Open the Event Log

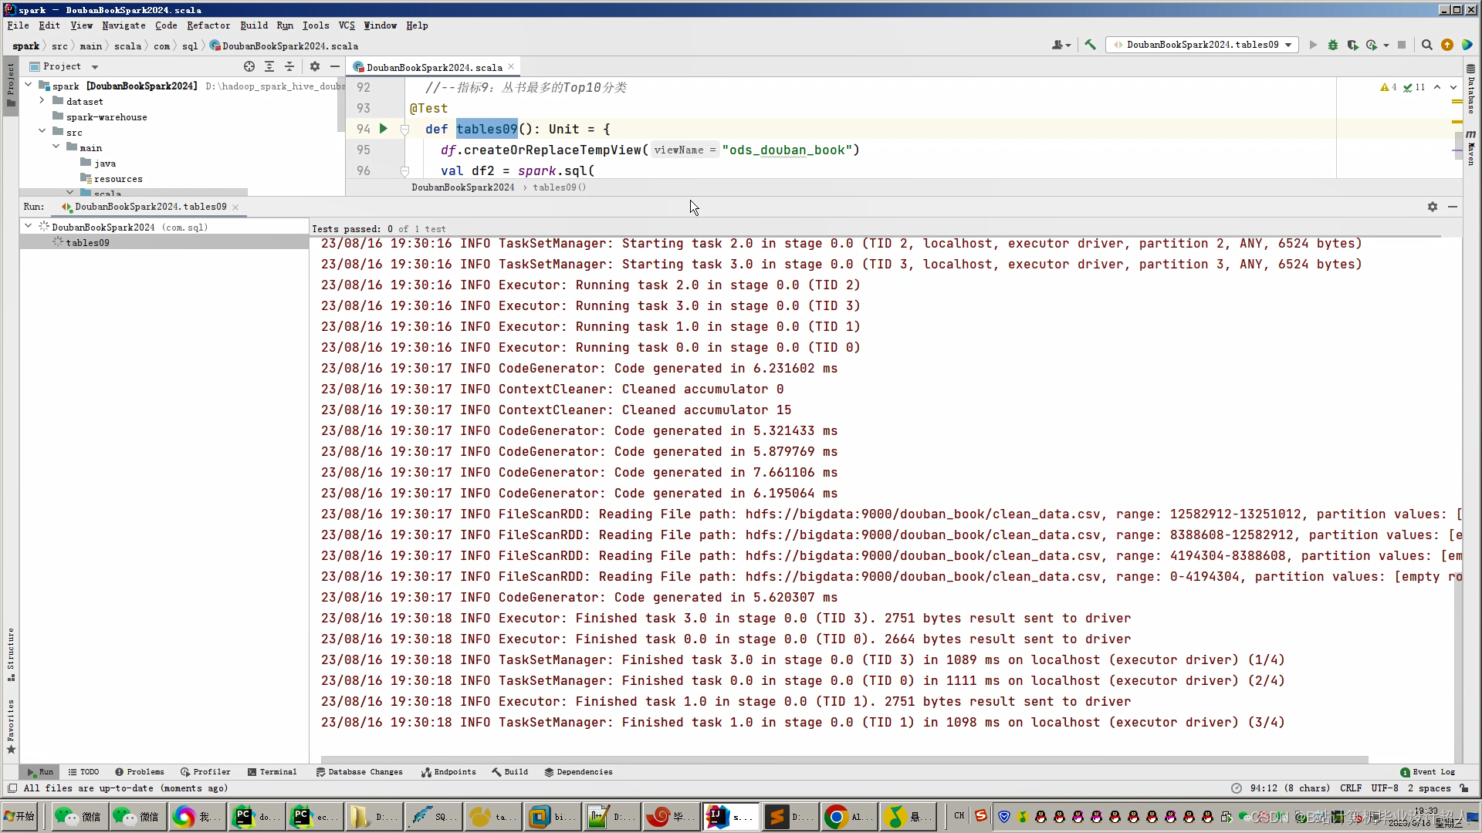[1427, 771]
